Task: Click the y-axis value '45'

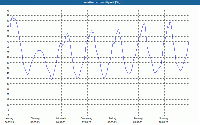Action: pos(8,68)
